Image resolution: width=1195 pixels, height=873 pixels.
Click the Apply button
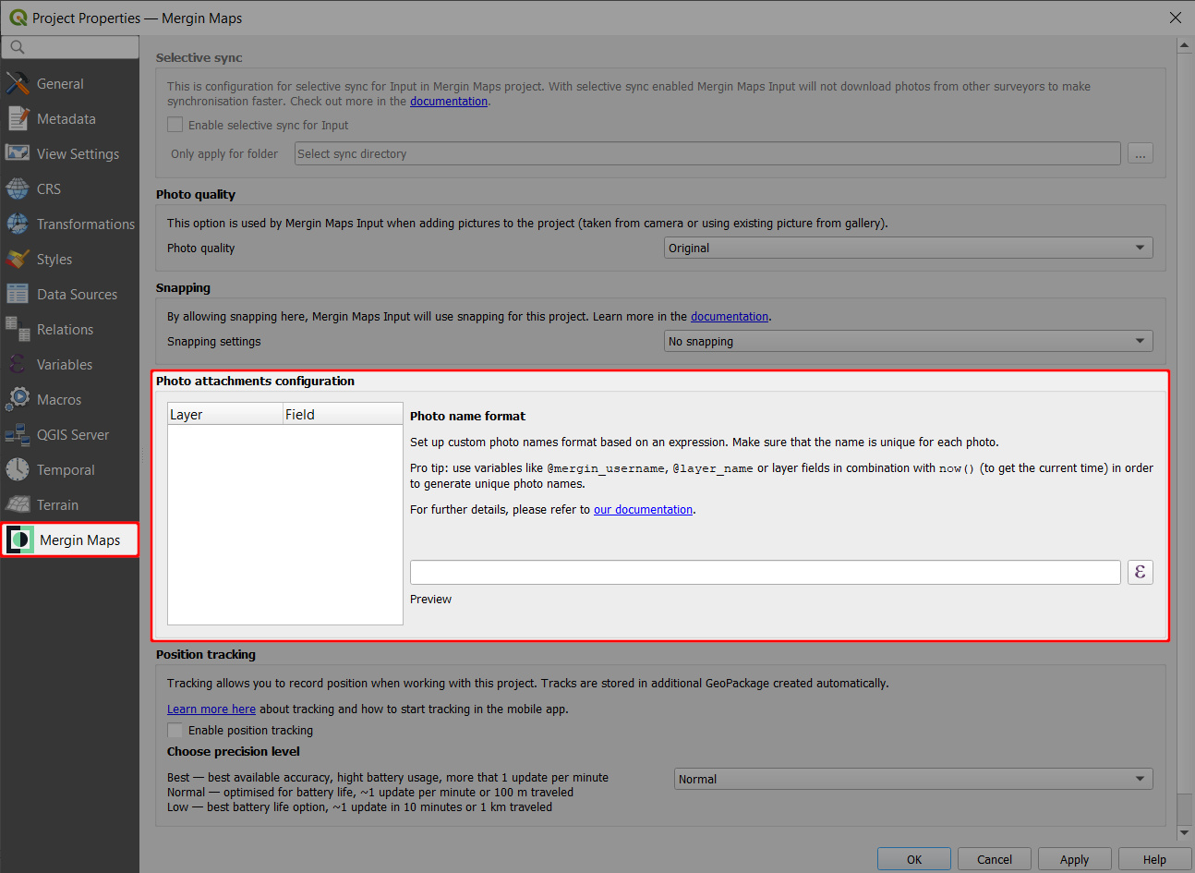pos(1075,859)
